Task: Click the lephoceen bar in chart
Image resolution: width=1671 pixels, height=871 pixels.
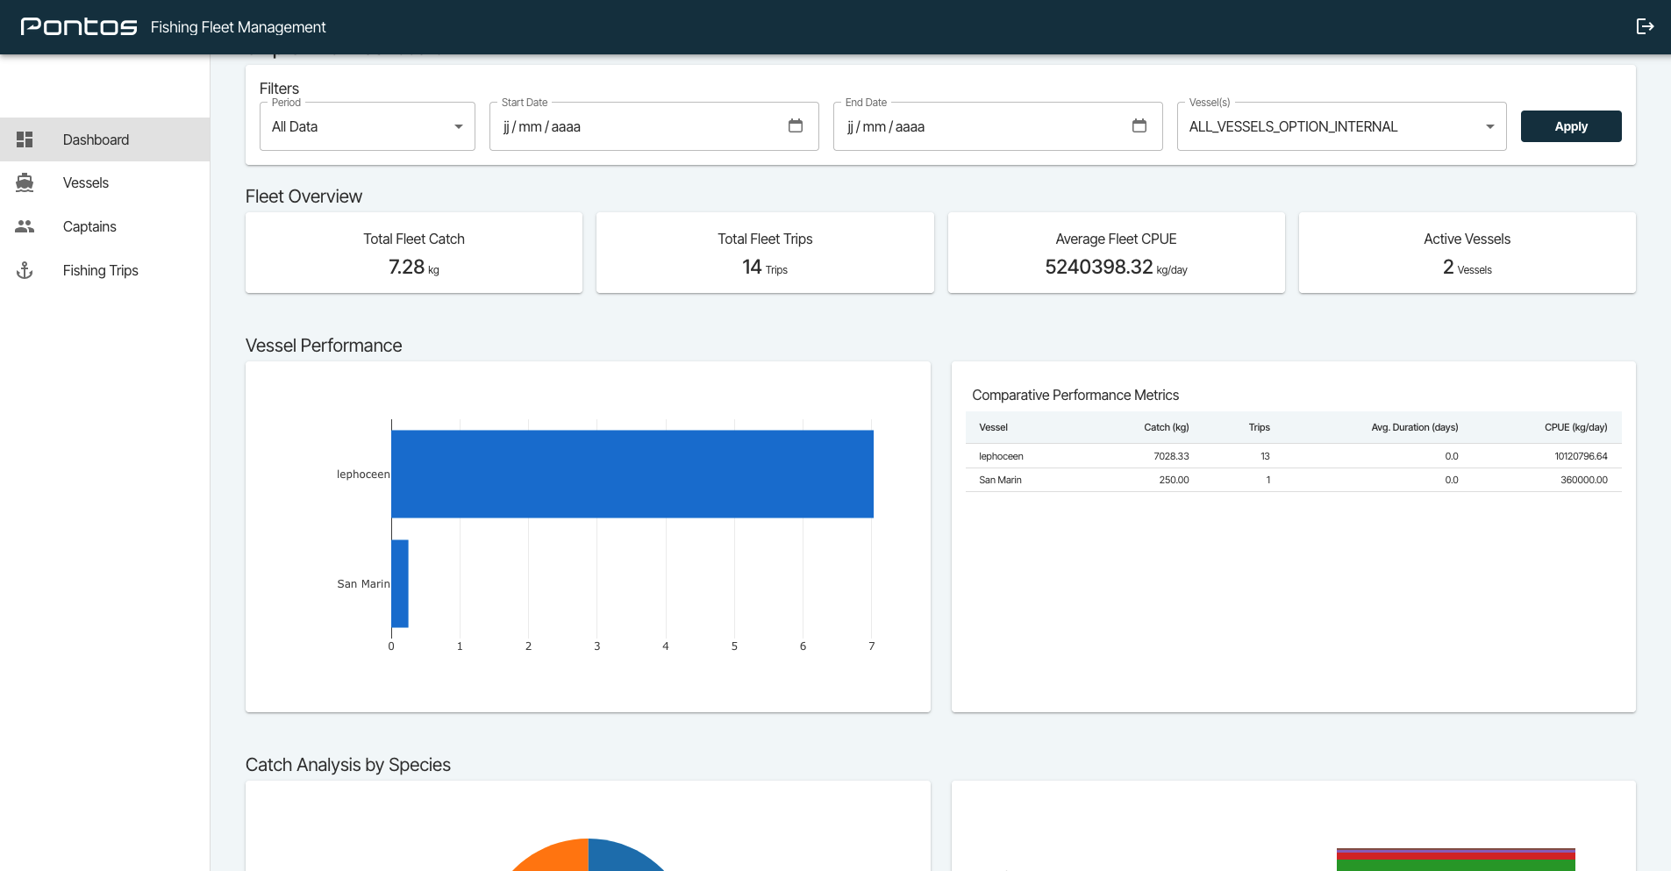Action: (632, 474)
